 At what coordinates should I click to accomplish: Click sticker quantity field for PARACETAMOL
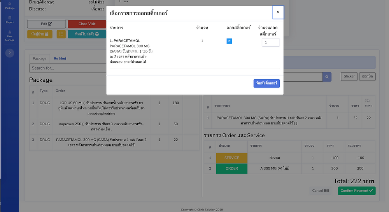point(271,42)
